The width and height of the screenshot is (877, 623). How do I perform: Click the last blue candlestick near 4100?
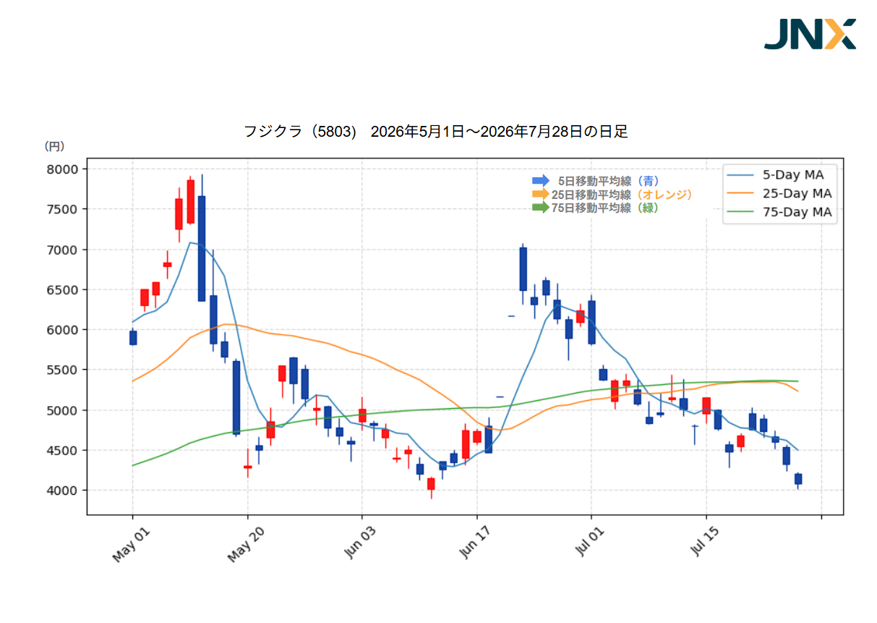798,479
